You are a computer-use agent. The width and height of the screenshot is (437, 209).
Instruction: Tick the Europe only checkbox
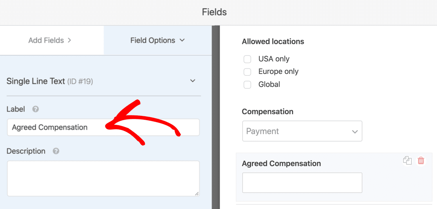coord(247,72)
